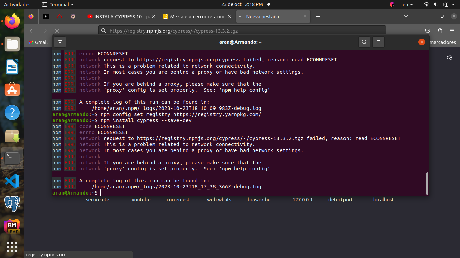Open the Software Updater dock icon

12,135
